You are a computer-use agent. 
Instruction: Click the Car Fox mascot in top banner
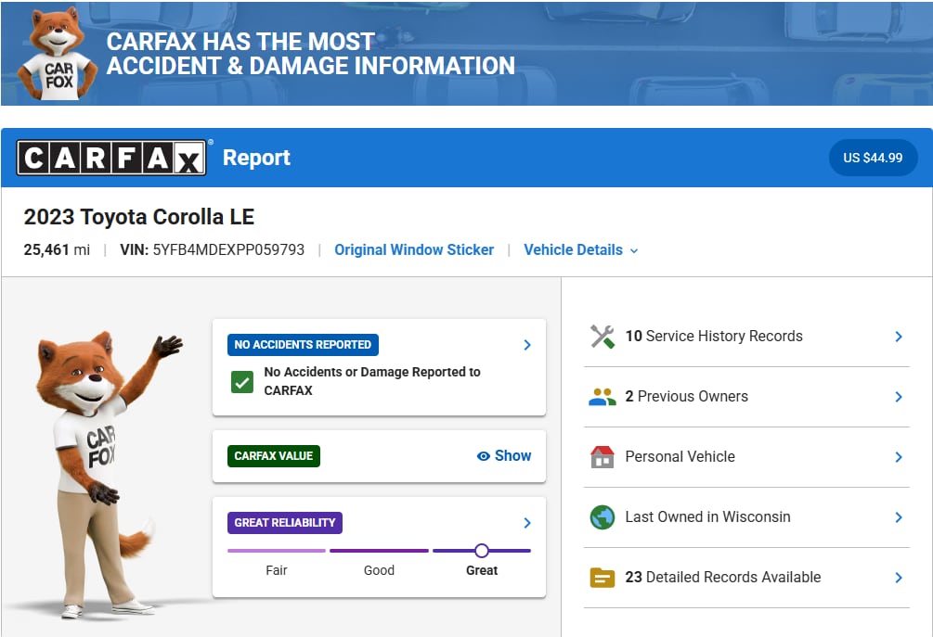click(x=58, y=53)
